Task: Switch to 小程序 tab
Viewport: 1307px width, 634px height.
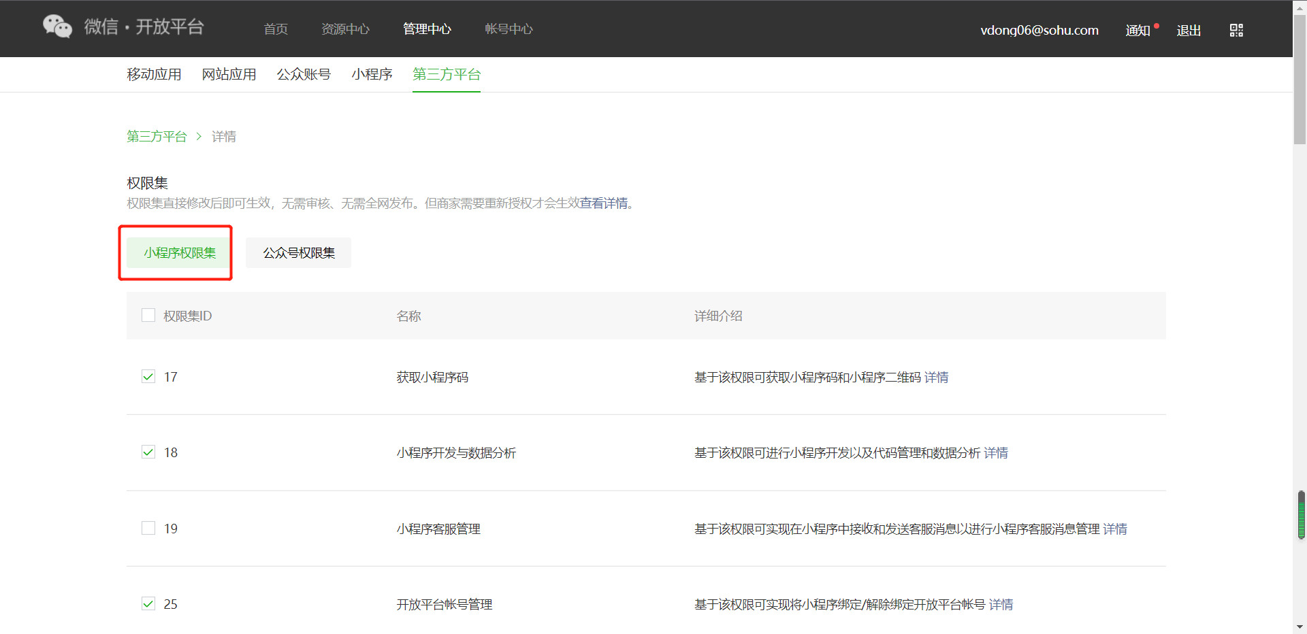Action: tap(372, 74)
